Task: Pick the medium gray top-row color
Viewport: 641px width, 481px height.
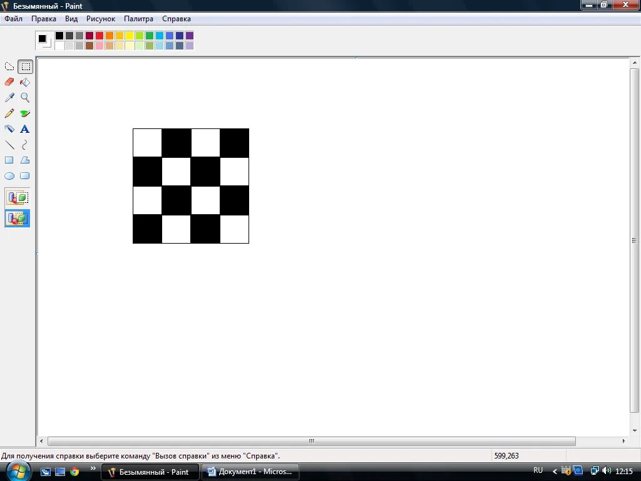Action: point(79,36)
